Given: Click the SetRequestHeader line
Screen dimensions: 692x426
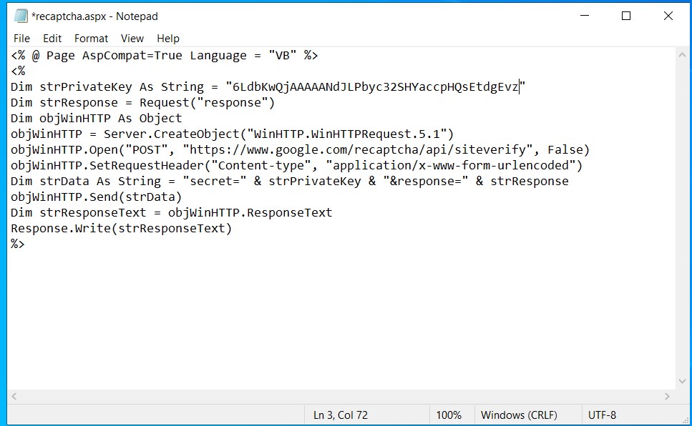Looking at the screenshot, I should pos(296,166).
